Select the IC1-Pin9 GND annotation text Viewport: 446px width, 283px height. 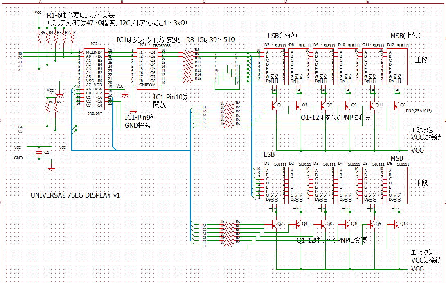(138, 121)
